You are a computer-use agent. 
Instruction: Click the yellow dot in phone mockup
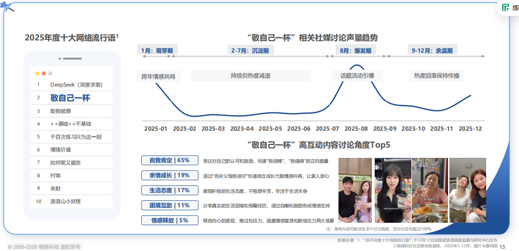coord(38,73)
